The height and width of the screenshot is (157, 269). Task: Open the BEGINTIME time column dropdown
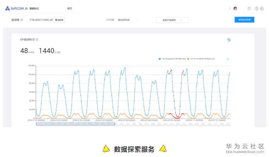tap(128, 20)
